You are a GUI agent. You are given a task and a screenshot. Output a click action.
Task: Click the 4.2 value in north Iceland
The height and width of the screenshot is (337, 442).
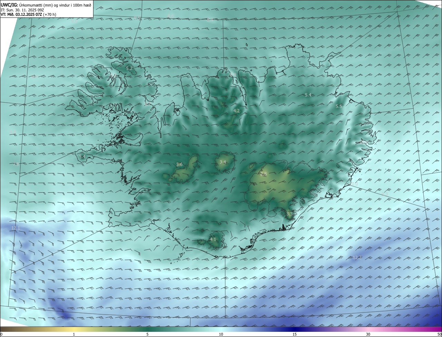tap(236, 111)
